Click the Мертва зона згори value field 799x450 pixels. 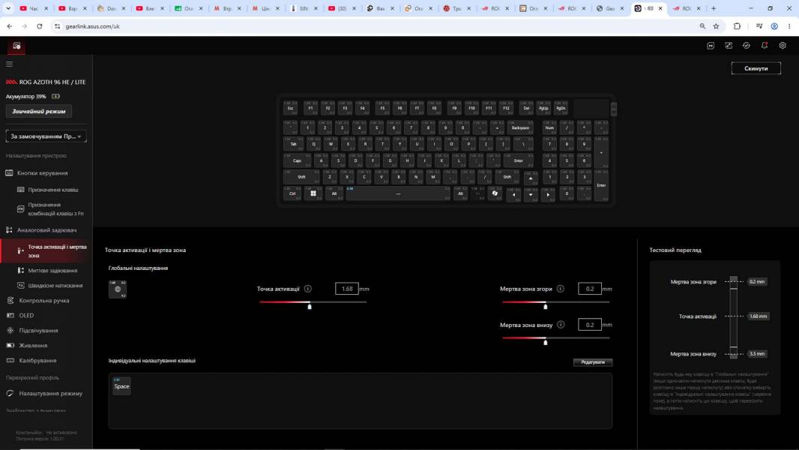(x=590, y=289)
